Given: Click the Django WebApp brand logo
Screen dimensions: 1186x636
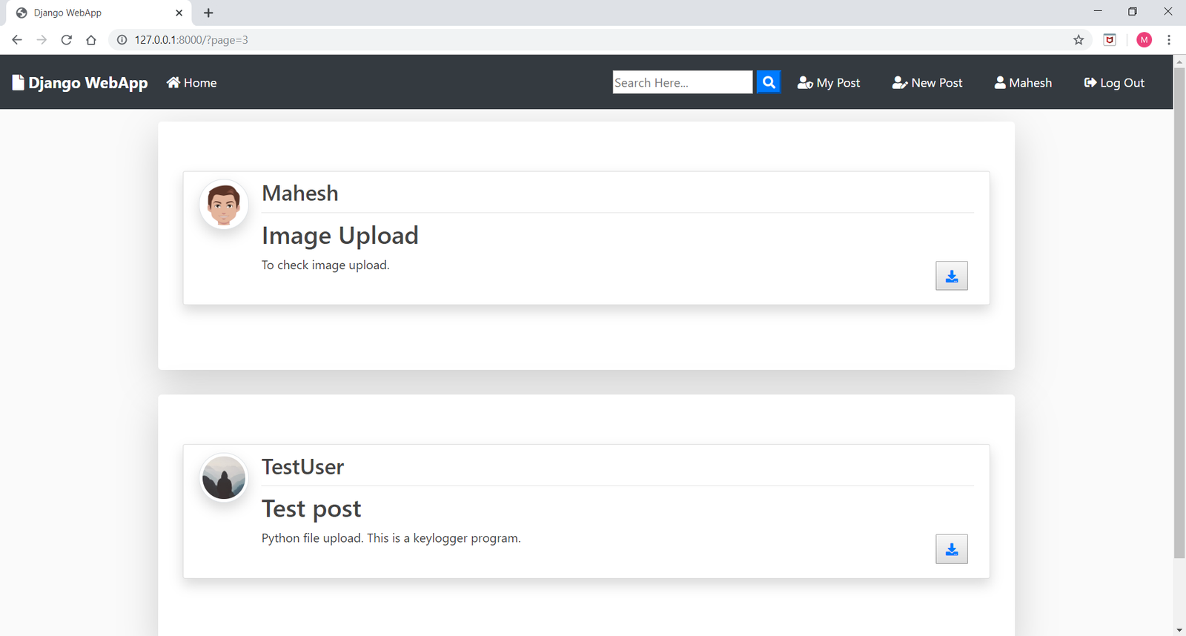Looking at the screenshot, I should 80,83.
